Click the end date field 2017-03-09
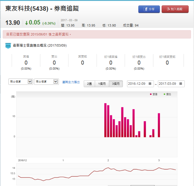This screenshot has width=194, height=186. pos(171,84)
